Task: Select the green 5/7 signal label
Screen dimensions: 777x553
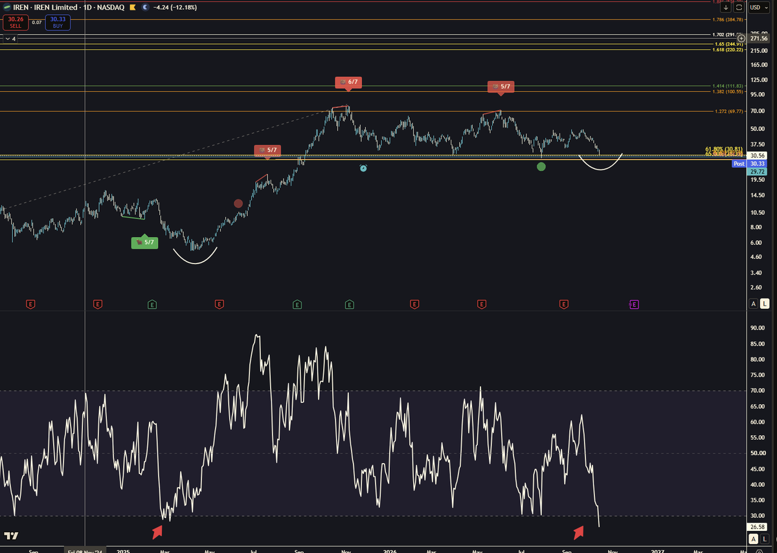Action: pyautogui.click(x=144, y=242)
